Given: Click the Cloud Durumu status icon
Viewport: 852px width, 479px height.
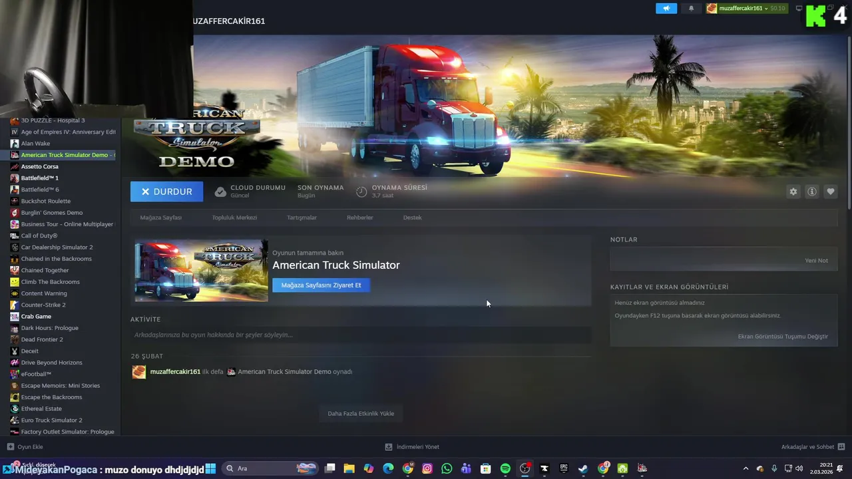Looking at the screenshot, I should coord(220,192).
